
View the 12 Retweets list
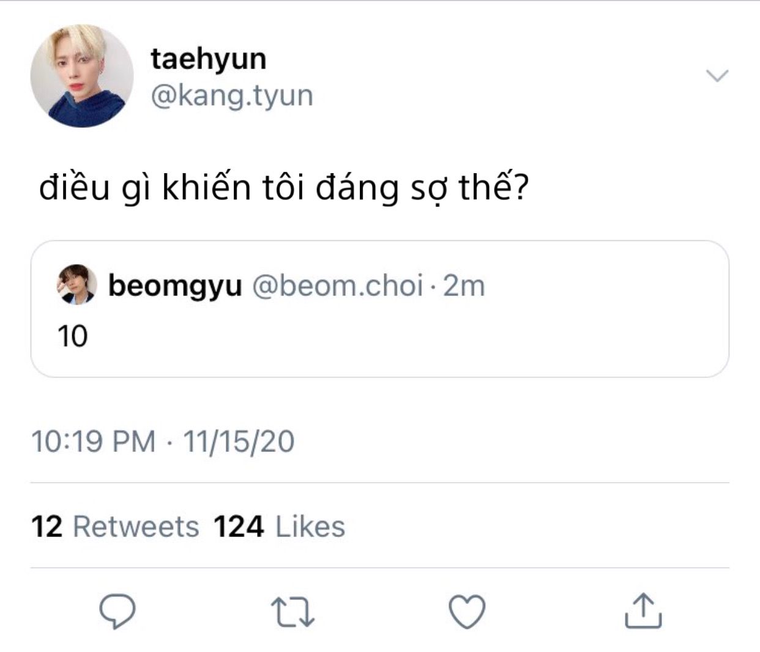(x=115, y=527)
